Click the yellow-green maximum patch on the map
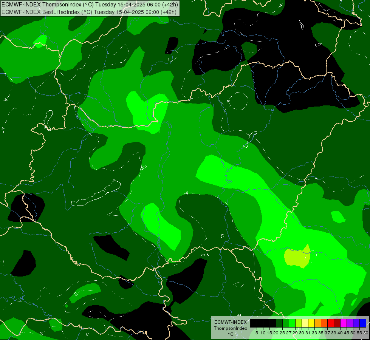The width and height of the screenshot is (370, 340). tap(297, 257)
